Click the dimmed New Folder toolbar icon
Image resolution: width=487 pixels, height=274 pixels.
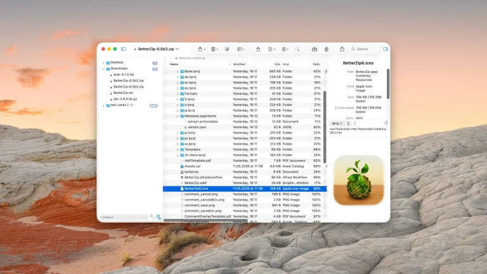297,49
